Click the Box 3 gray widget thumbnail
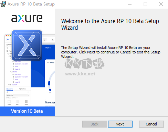The width and height of the screenshot is (168, 132). 26,101
